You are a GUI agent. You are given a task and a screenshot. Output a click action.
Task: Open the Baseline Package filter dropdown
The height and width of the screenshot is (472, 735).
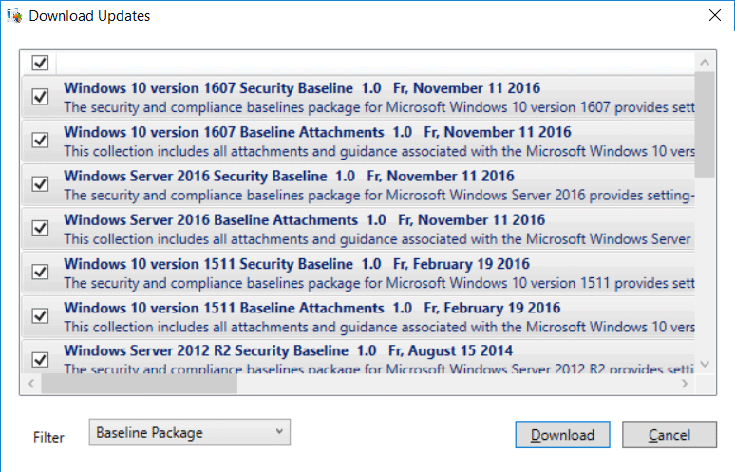pos(189,432)
